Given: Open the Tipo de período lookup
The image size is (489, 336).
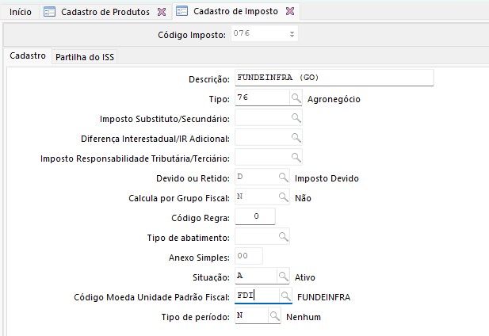Looking at the screenshot, I should [x=275, y=317].
